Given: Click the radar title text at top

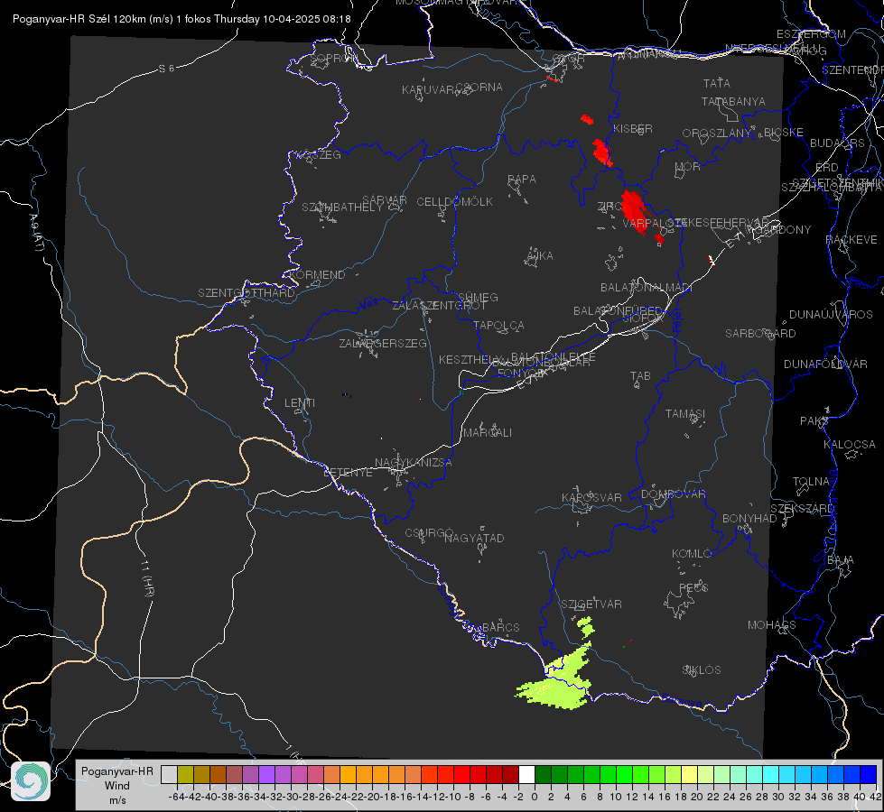Looking at the screenshot, I should coord(181,19).
